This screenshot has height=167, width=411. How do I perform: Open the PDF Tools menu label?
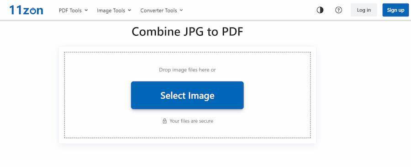click(70, 11)
